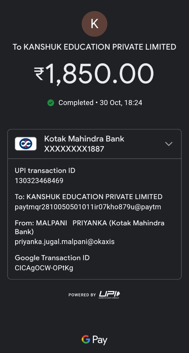The image size is (189, 353).
Task: Click Google Transaction ID value CICAgOCW-OPtKg
Action: [x=44, y=268]
